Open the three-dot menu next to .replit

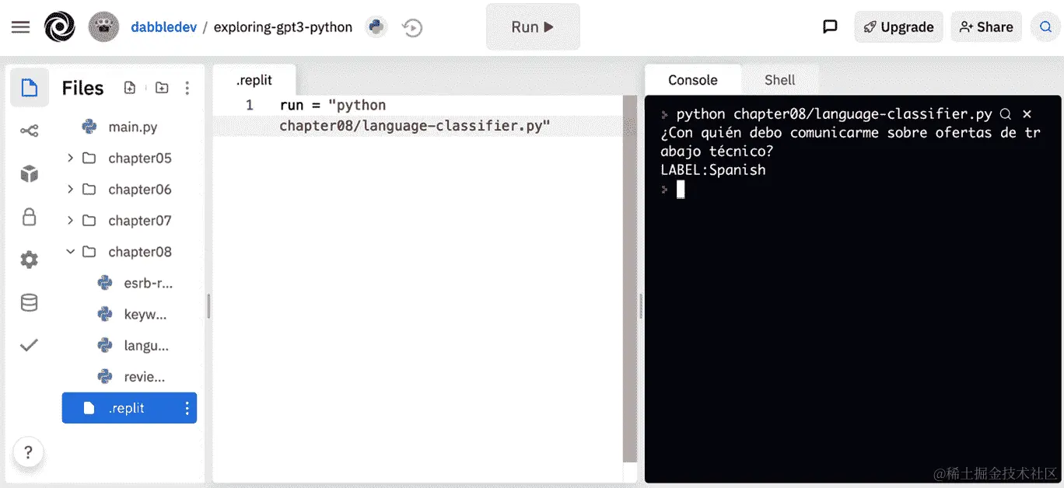[x=186, y=408]
